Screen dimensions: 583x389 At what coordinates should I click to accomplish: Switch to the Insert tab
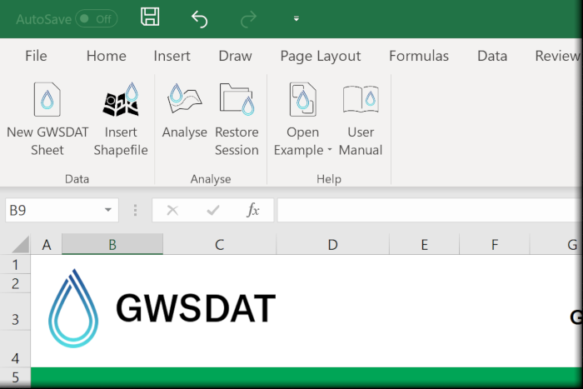coord(172,56)
